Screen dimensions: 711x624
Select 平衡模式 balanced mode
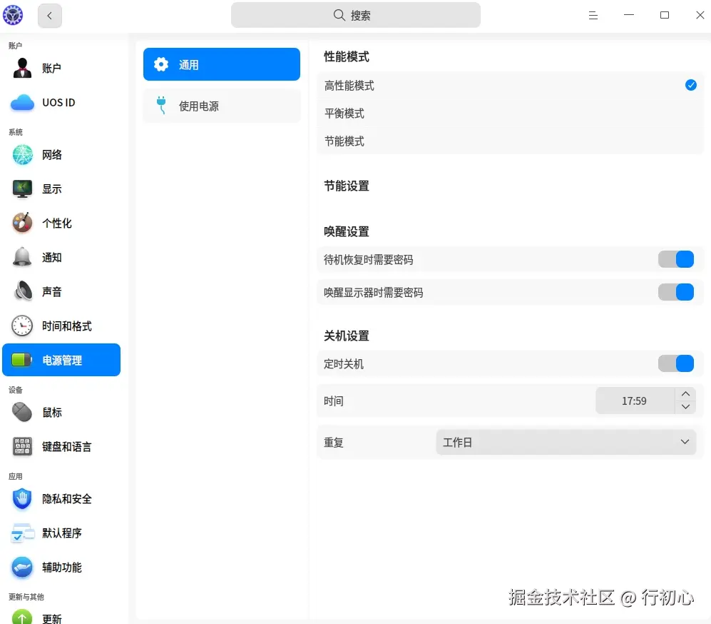pos(510,114)
